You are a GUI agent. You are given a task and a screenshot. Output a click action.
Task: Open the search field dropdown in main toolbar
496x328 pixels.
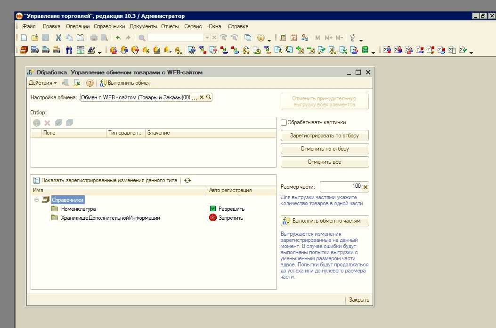(x=207, y=38)
